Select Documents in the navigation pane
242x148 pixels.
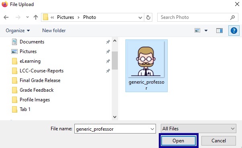[32, 42]
